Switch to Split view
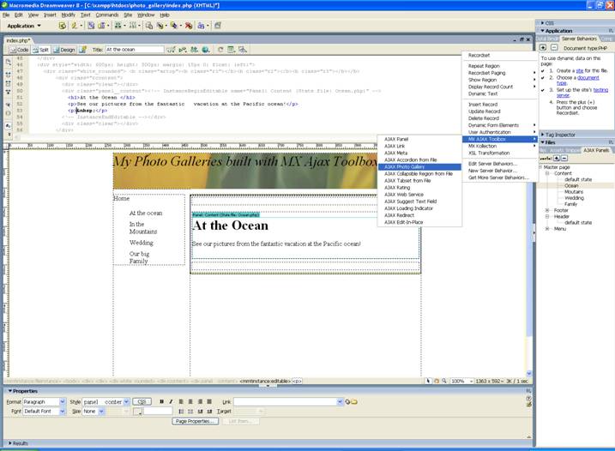This screenshot has height=451, width=615. [x=40, y=50]
